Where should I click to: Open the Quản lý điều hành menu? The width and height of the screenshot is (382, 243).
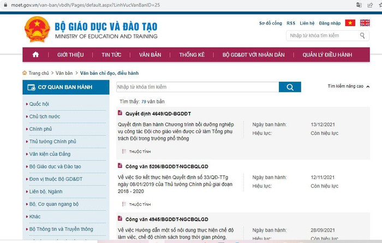327,55
